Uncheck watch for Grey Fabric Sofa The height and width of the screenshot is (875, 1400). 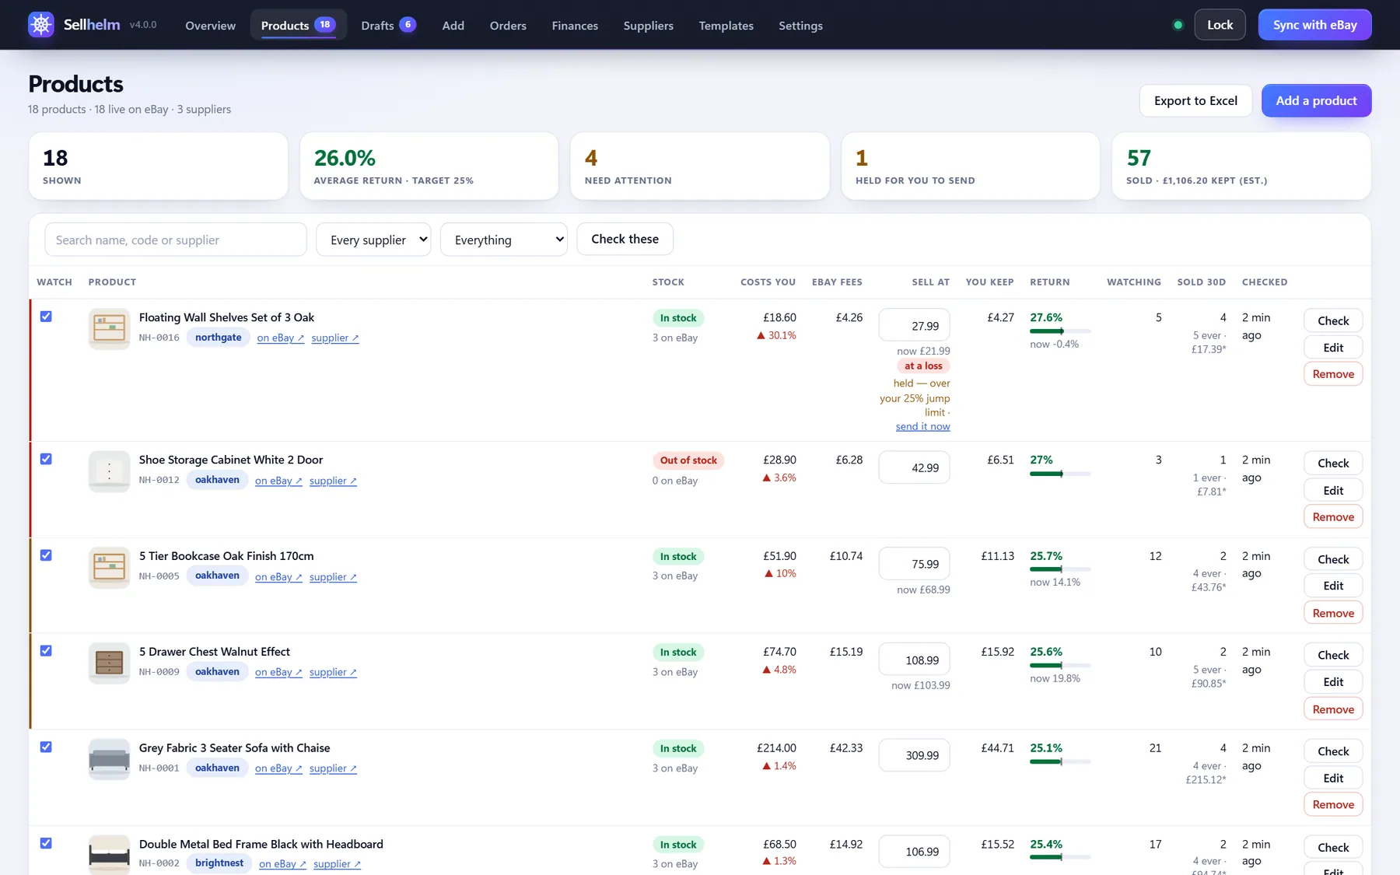46,747
